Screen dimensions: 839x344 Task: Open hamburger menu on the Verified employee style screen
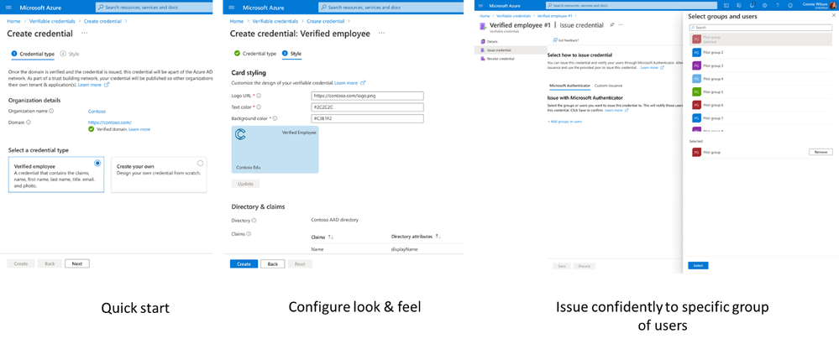point(232,8)
